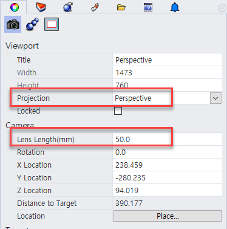Image resolution: width=227 pixels, height=229 pixels.
Task: Click the Height value 760
Action: point(122,85)
